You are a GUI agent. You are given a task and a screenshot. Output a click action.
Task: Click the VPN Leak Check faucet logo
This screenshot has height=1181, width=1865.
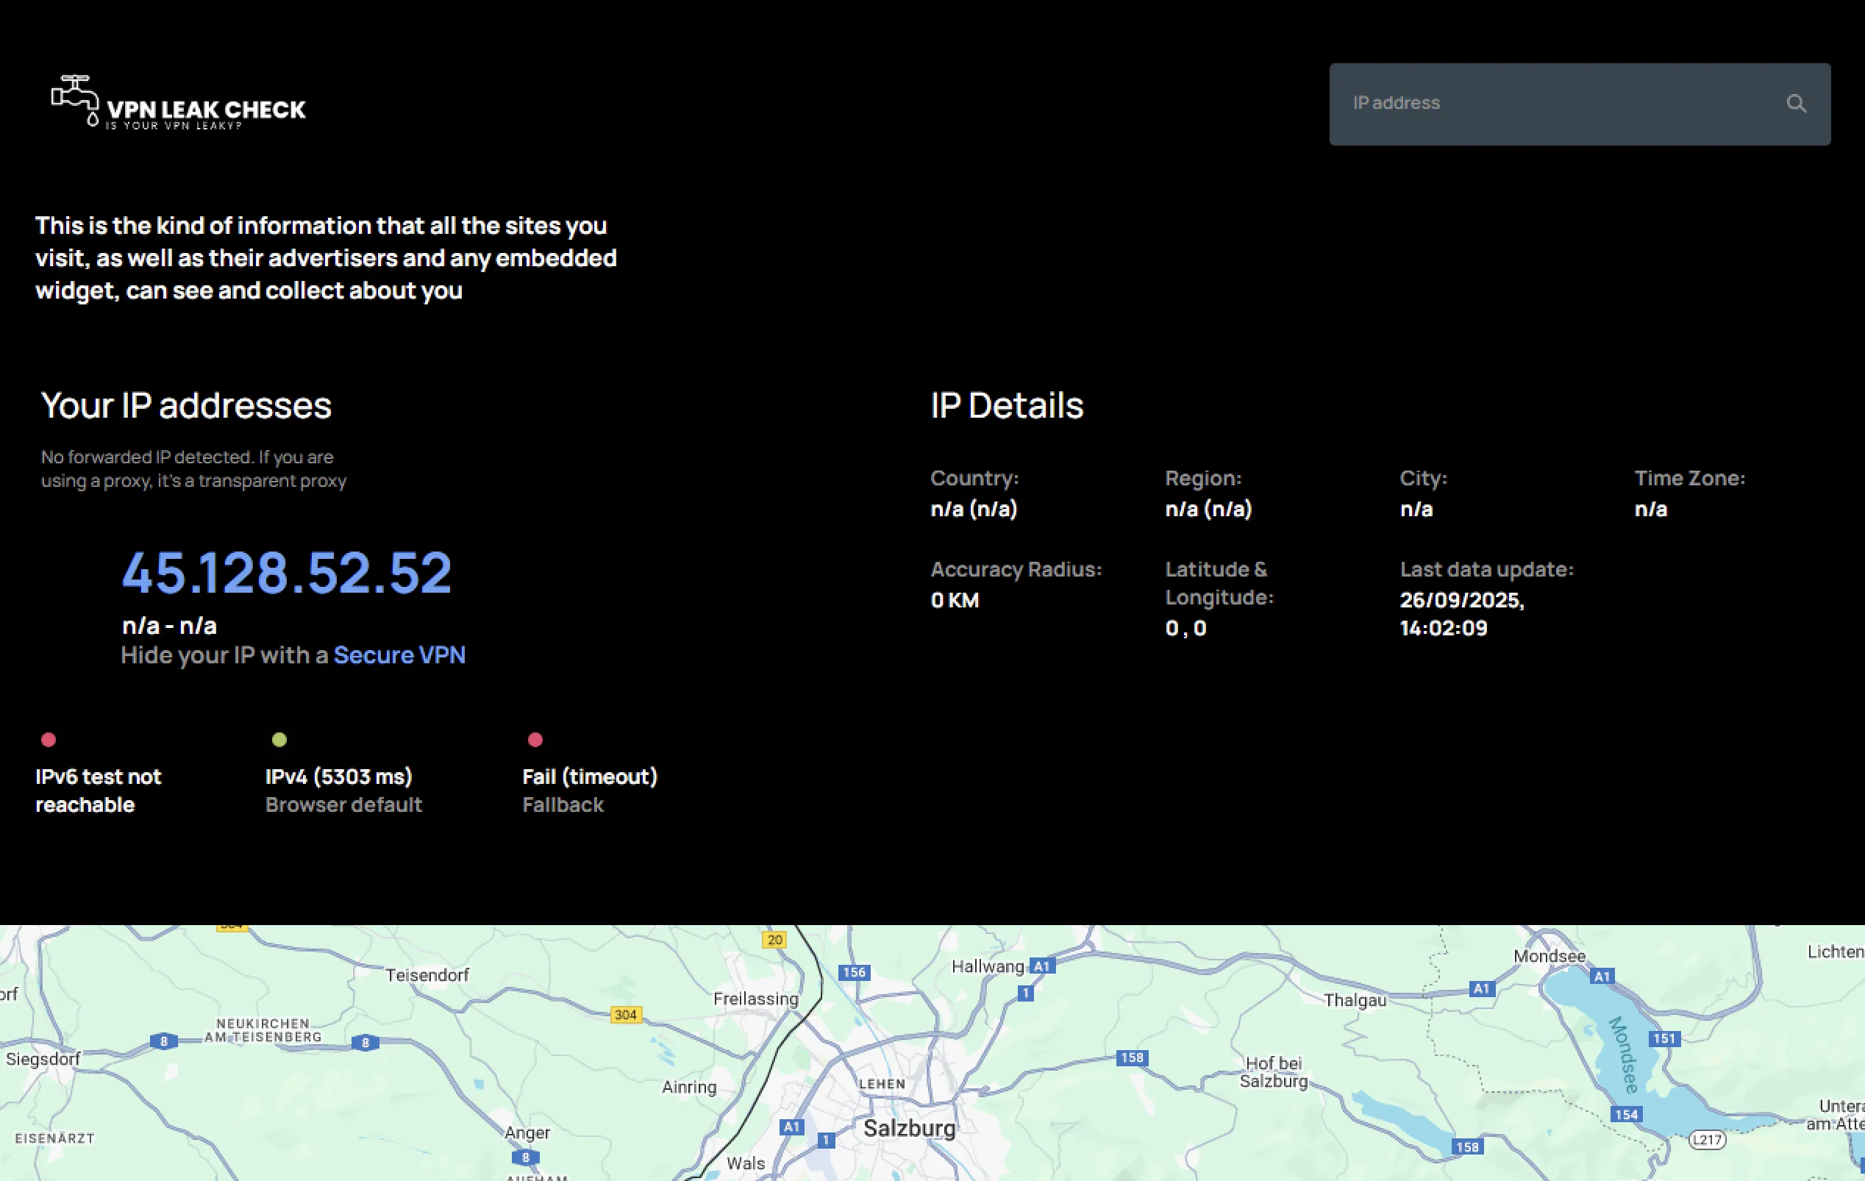[x=76, y=100]
